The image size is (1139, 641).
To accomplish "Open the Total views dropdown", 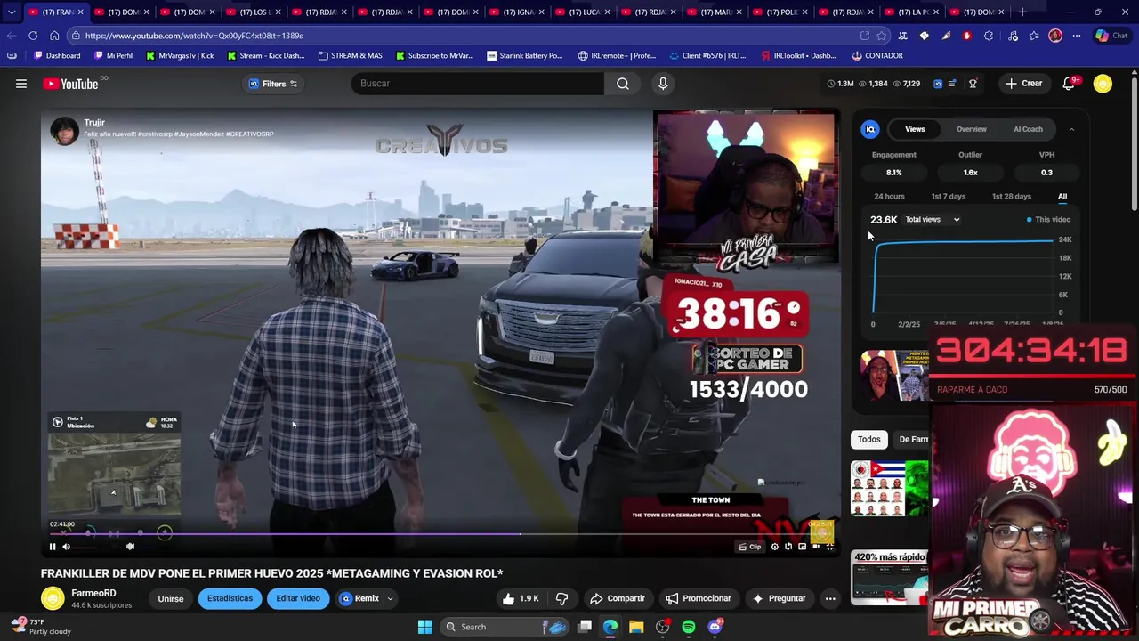I will coord(932,220).
